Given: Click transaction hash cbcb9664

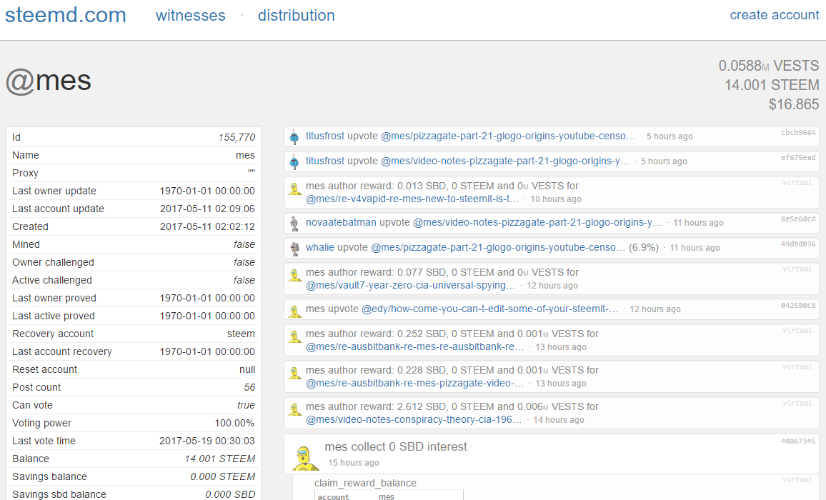Looking at the screenshot, I should (x=798, y=133).
